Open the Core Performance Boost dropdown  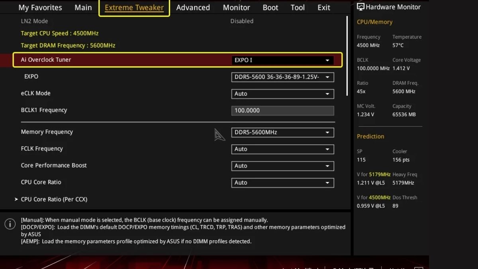pyautogui.click(x=282, y=166)
